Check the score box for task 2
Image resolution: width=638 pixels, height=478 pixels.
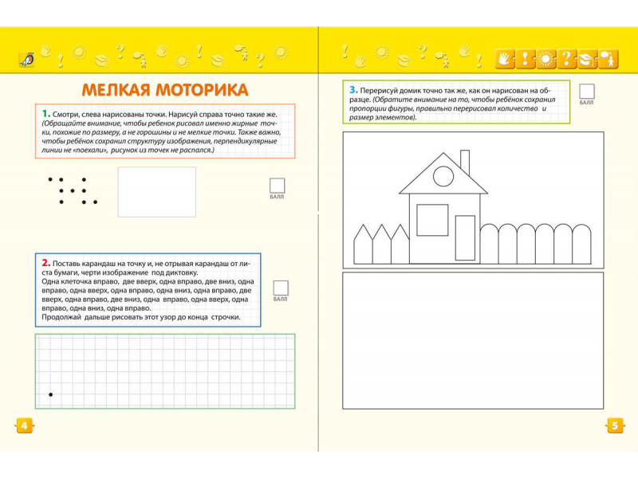point(280,288)
